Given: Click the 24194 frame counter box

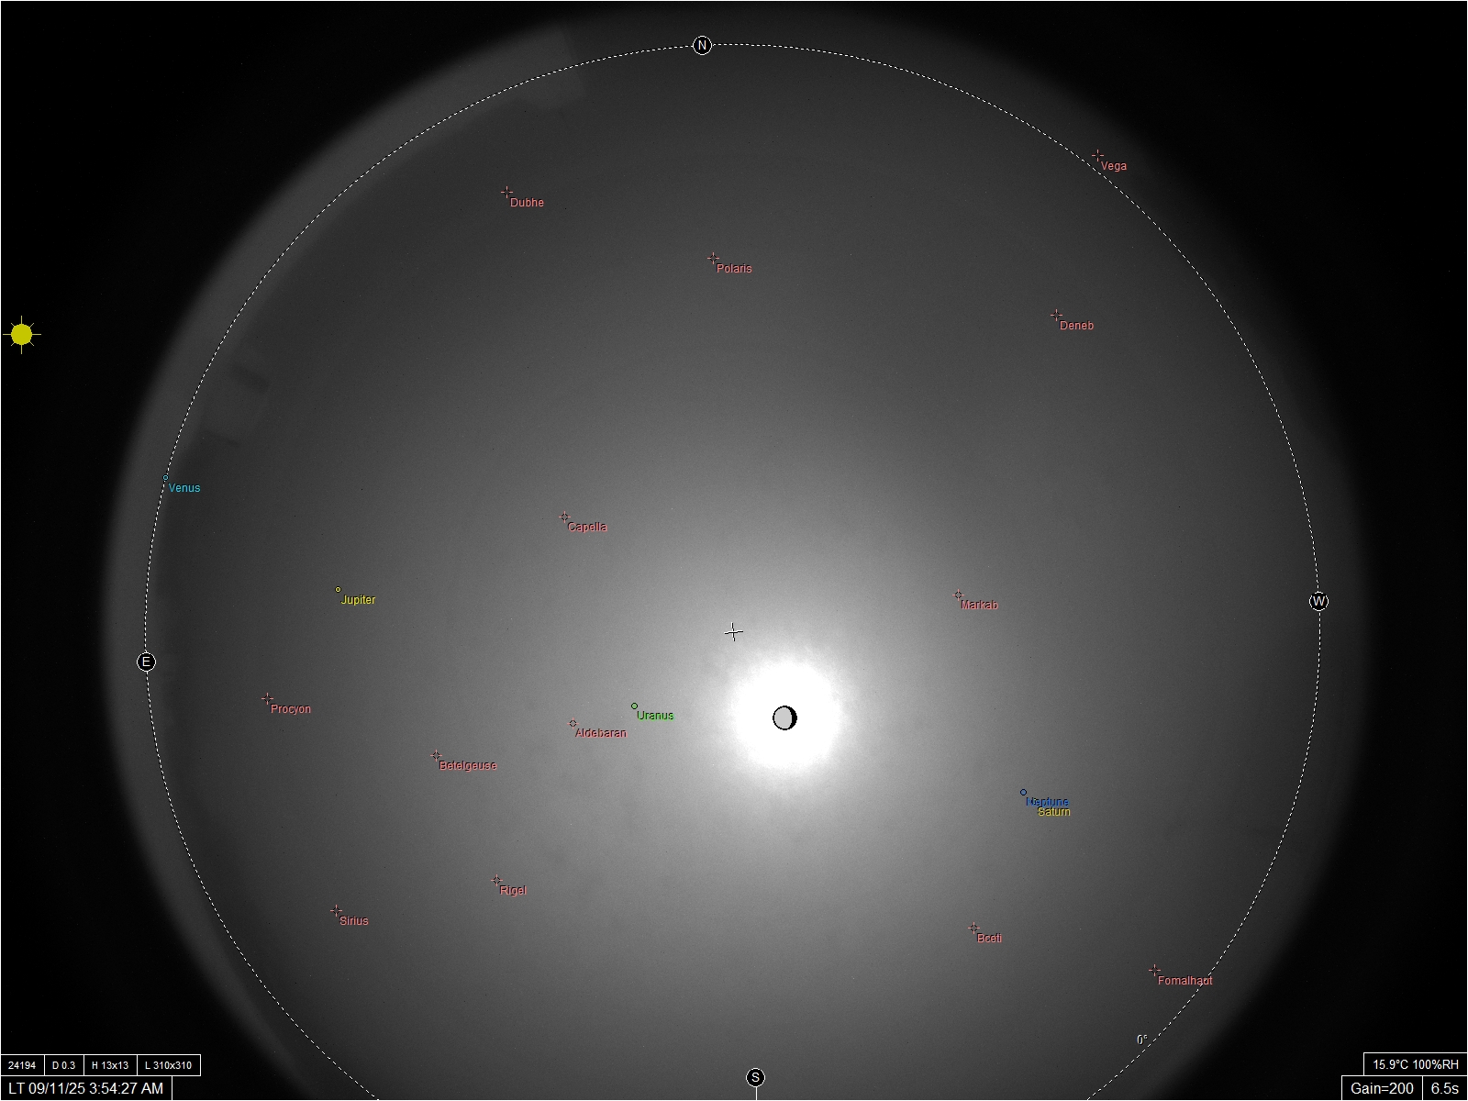Looking at the screenshot, I should click(x=22, y=1065).
